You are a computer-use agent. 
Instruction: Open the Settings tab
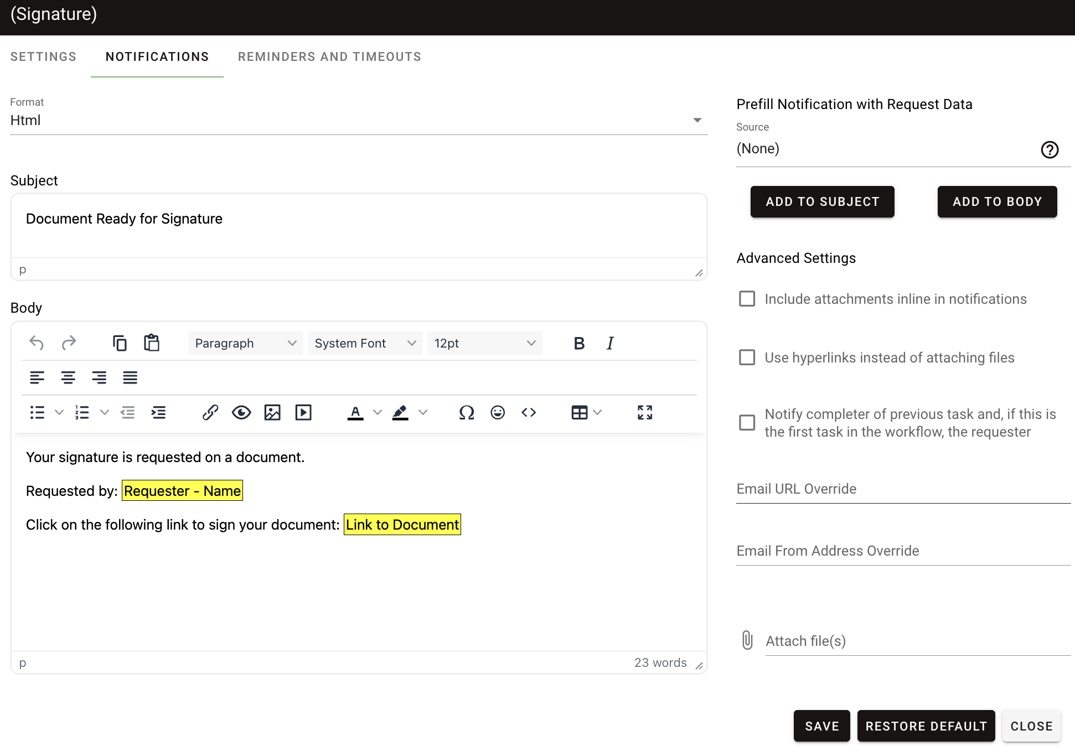(x=43, y=56)
